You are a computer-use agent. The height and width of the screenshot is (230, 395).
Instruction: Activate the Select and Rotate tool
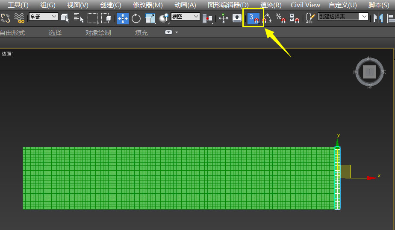click(136, 18)
